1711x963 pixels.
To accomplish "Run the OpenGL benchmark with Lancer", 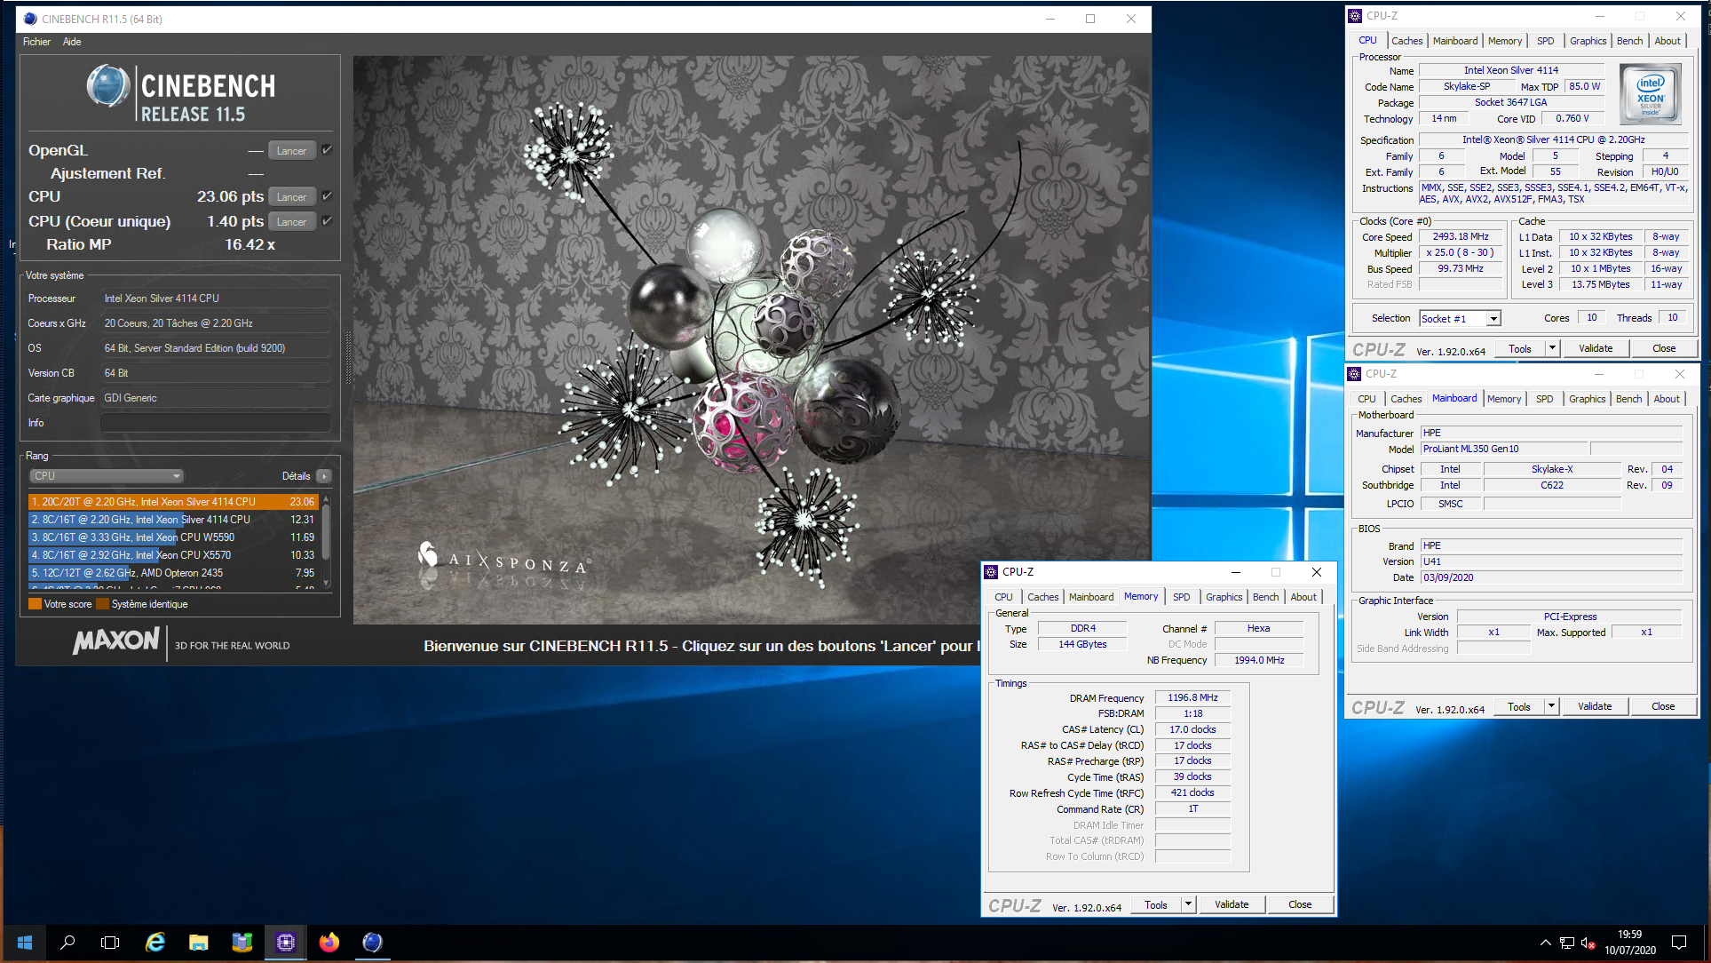I will (291, 151).
